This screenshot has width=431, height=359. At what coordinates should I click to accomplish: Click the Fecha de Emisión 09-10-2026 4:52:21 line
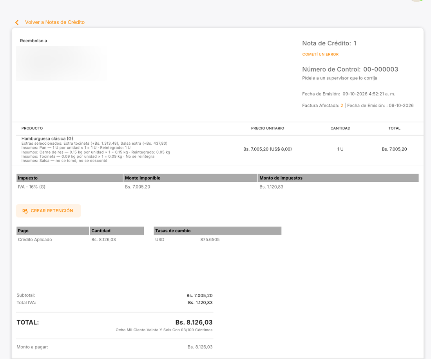coord(349,94)
